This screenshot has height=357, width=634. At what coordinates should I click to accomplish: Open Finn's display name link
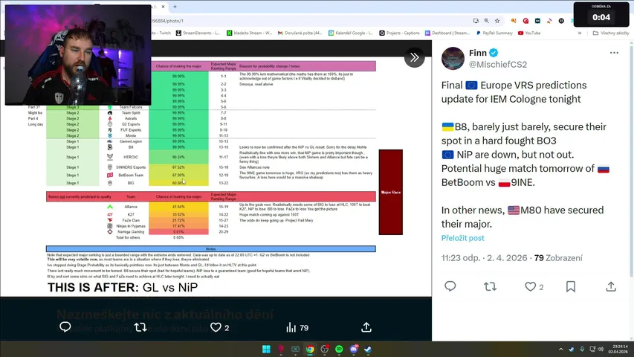(x=477, y=53)
